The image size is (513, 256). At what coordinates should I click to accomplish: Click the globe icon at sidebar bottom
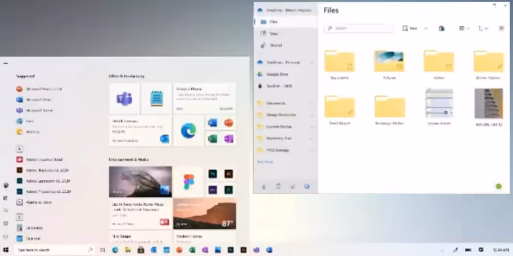pyautogui.click(x=307, y=187)
